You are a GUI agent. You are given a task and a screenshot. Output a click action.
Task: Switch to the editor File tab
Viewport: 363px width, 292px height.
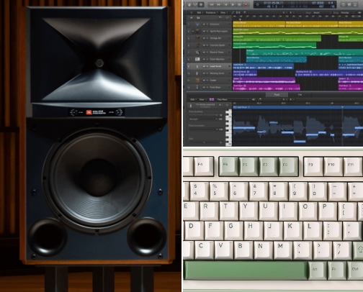click(x=300, y=95)
